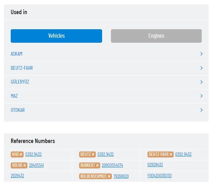This screenshot has height=187, width=214.
Task: Click the Used in heading
Action: pos(19,12)
